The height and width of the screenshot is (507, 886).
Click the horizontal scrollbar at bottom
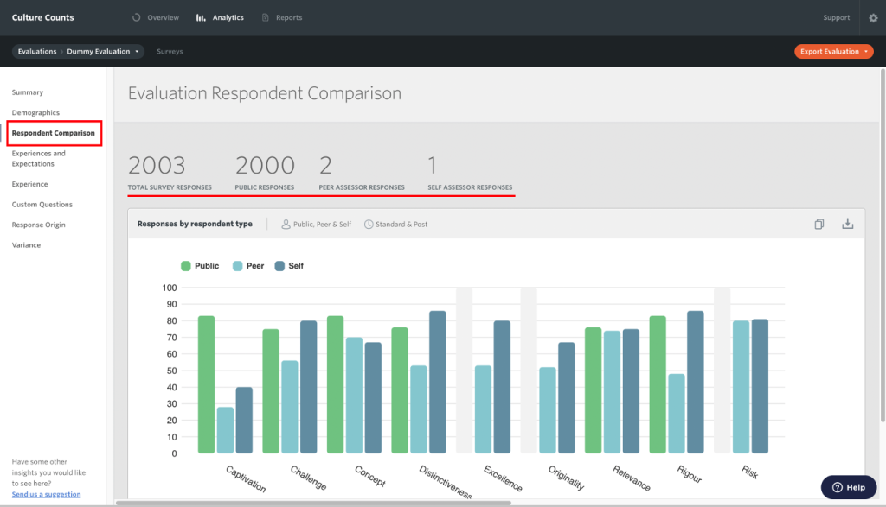pos(311,503)
